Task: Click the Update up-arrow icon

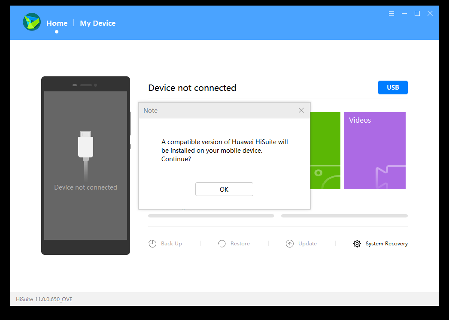Action: pos(290,244)
